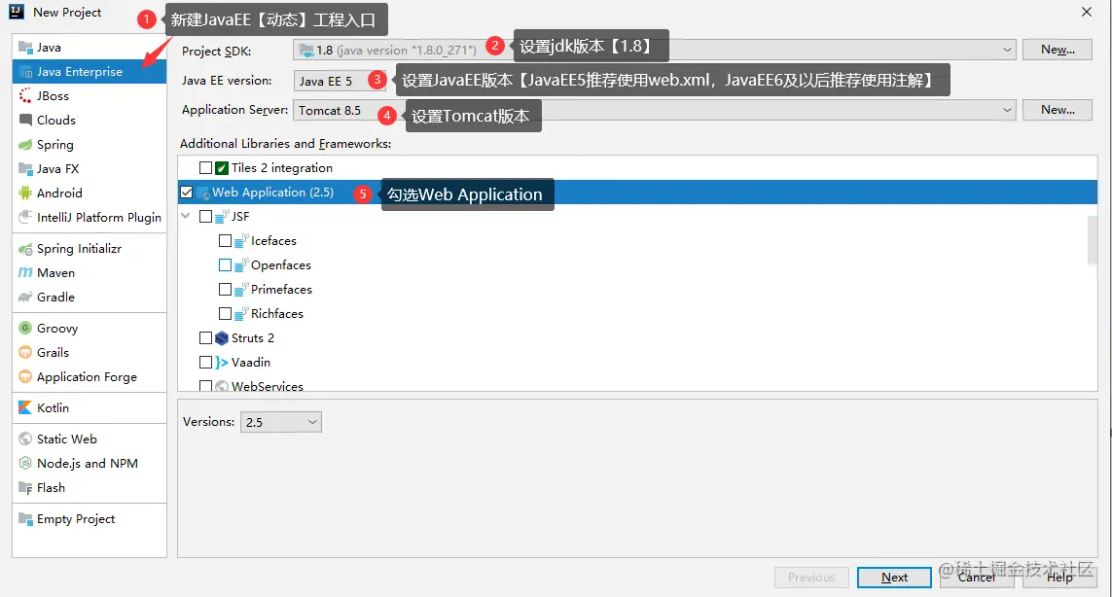Click the Additional Libraries and Frameworks label
The width and height of the screenshot is (1112, 597).
(x=286, y=143)
